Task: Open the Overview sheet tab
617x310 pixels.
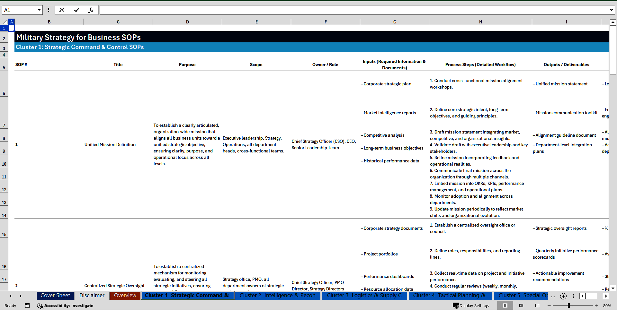Action: point(125,295)
